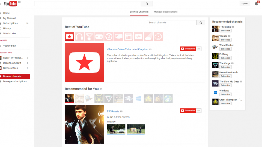This screenshot has height=147, width=262.
Task: Click the search channels magnifier button
Action: pos(201,23)
